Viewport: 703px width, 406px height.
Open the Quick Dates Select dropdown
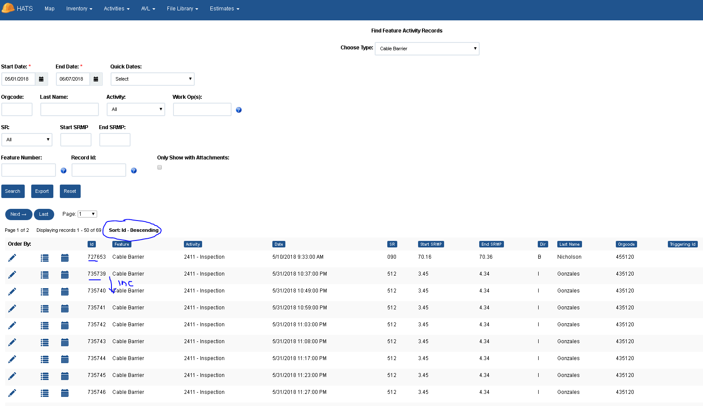[x=152, y=79]
